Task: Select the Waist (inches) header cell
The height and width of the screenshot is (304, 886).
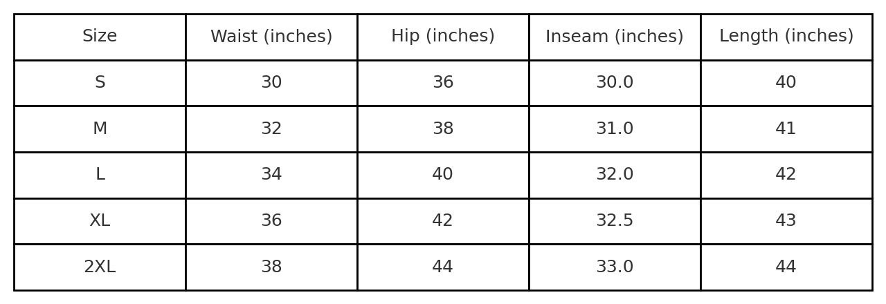Action: (x=271, y=37)
